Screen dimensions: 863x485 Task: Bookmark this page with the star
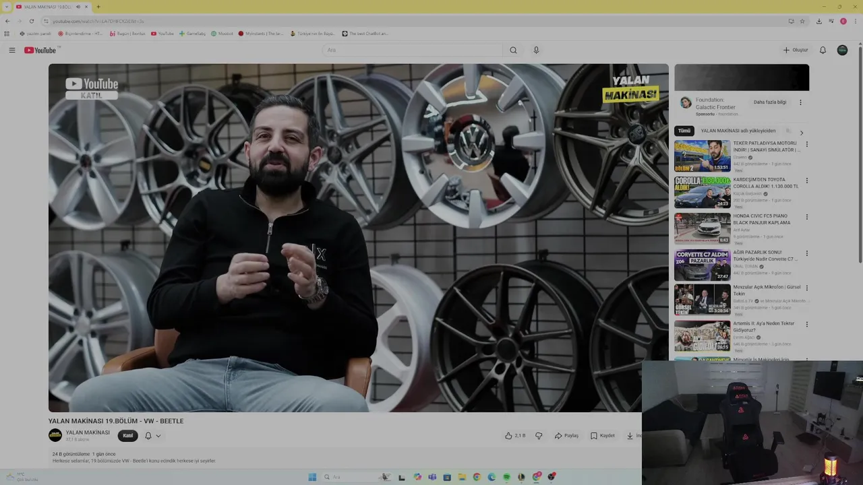click(802, 21)
